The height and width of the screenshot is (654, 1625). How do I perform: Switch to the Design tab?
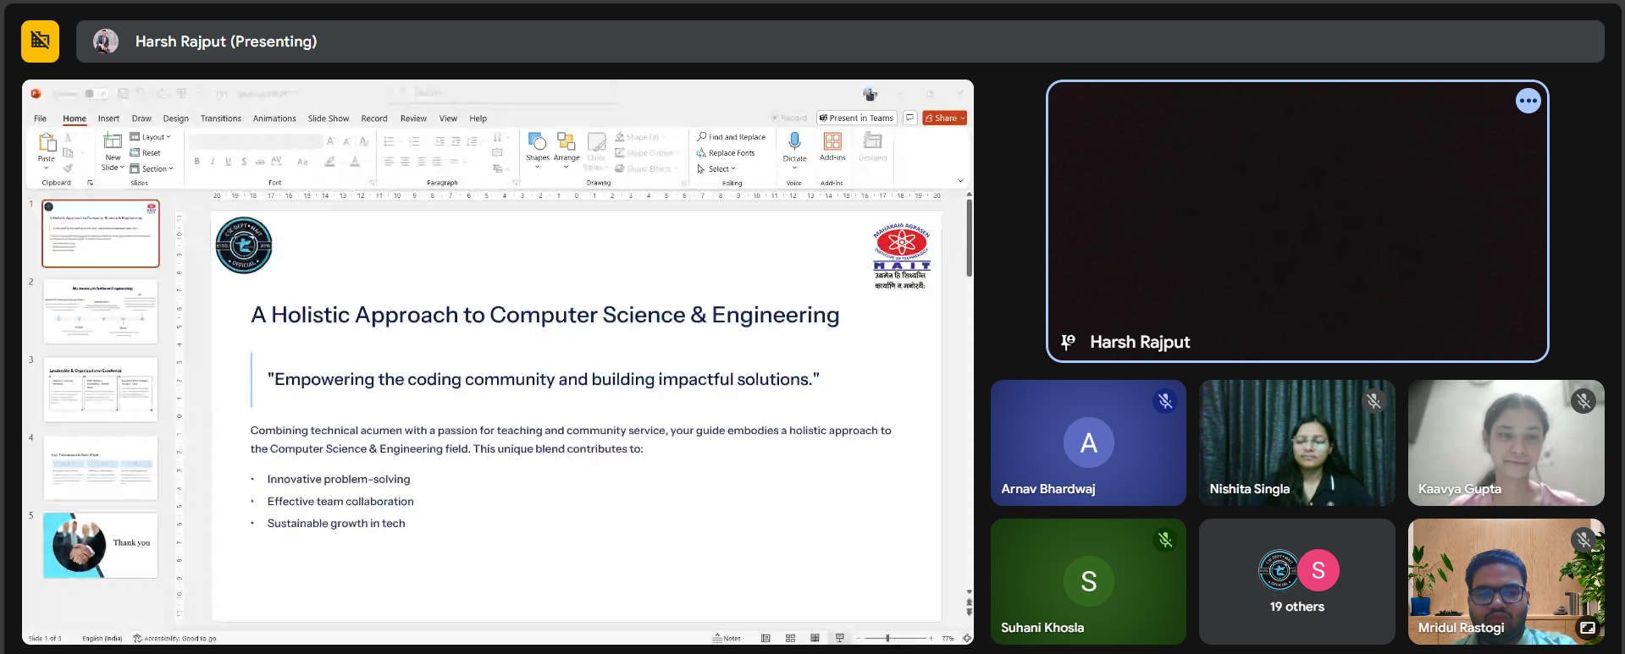(x=175, y=118)
